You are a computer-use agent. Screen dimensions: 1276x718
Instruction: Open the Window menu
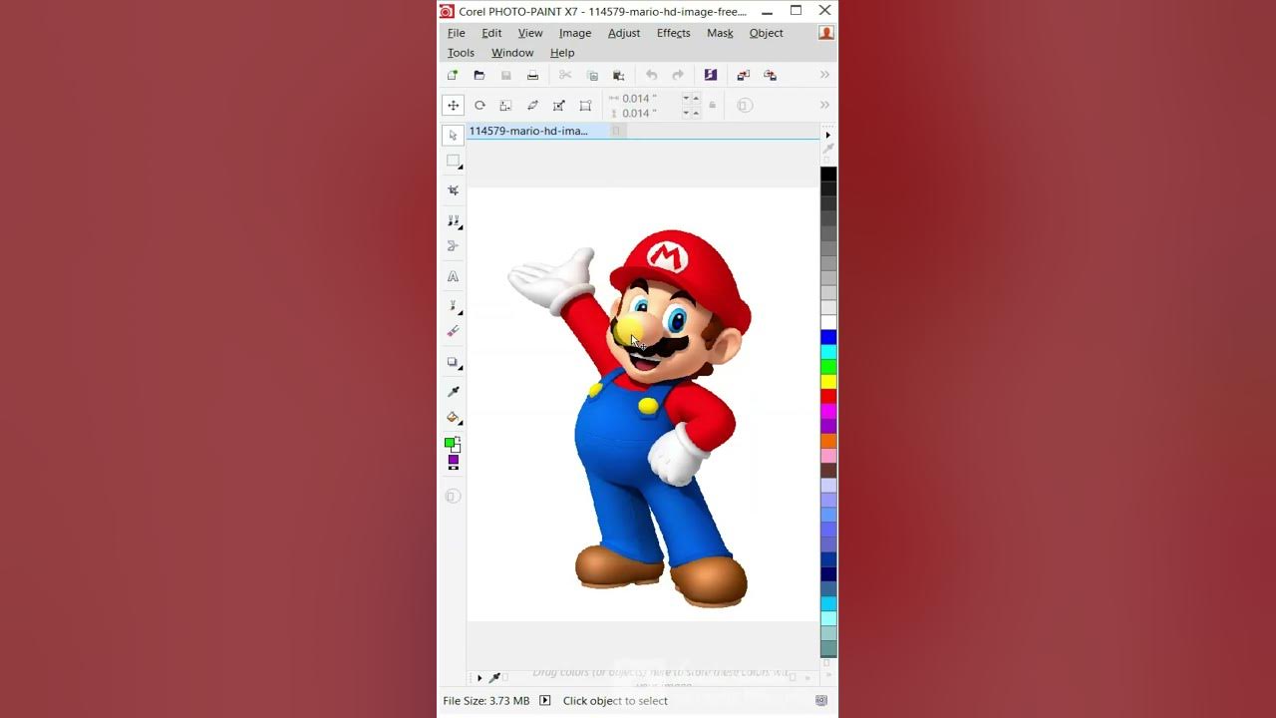[x=512, y=53]
